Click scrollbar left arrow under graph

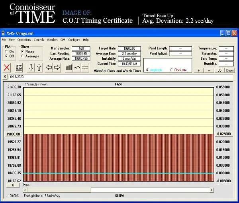click(x=25, y=190)
